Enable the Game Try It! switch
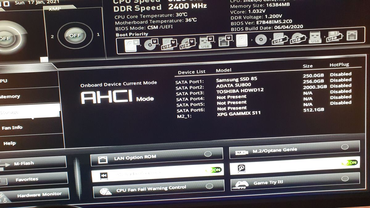The height and width of the screenshot is (208, 370). tap(345, 179)
